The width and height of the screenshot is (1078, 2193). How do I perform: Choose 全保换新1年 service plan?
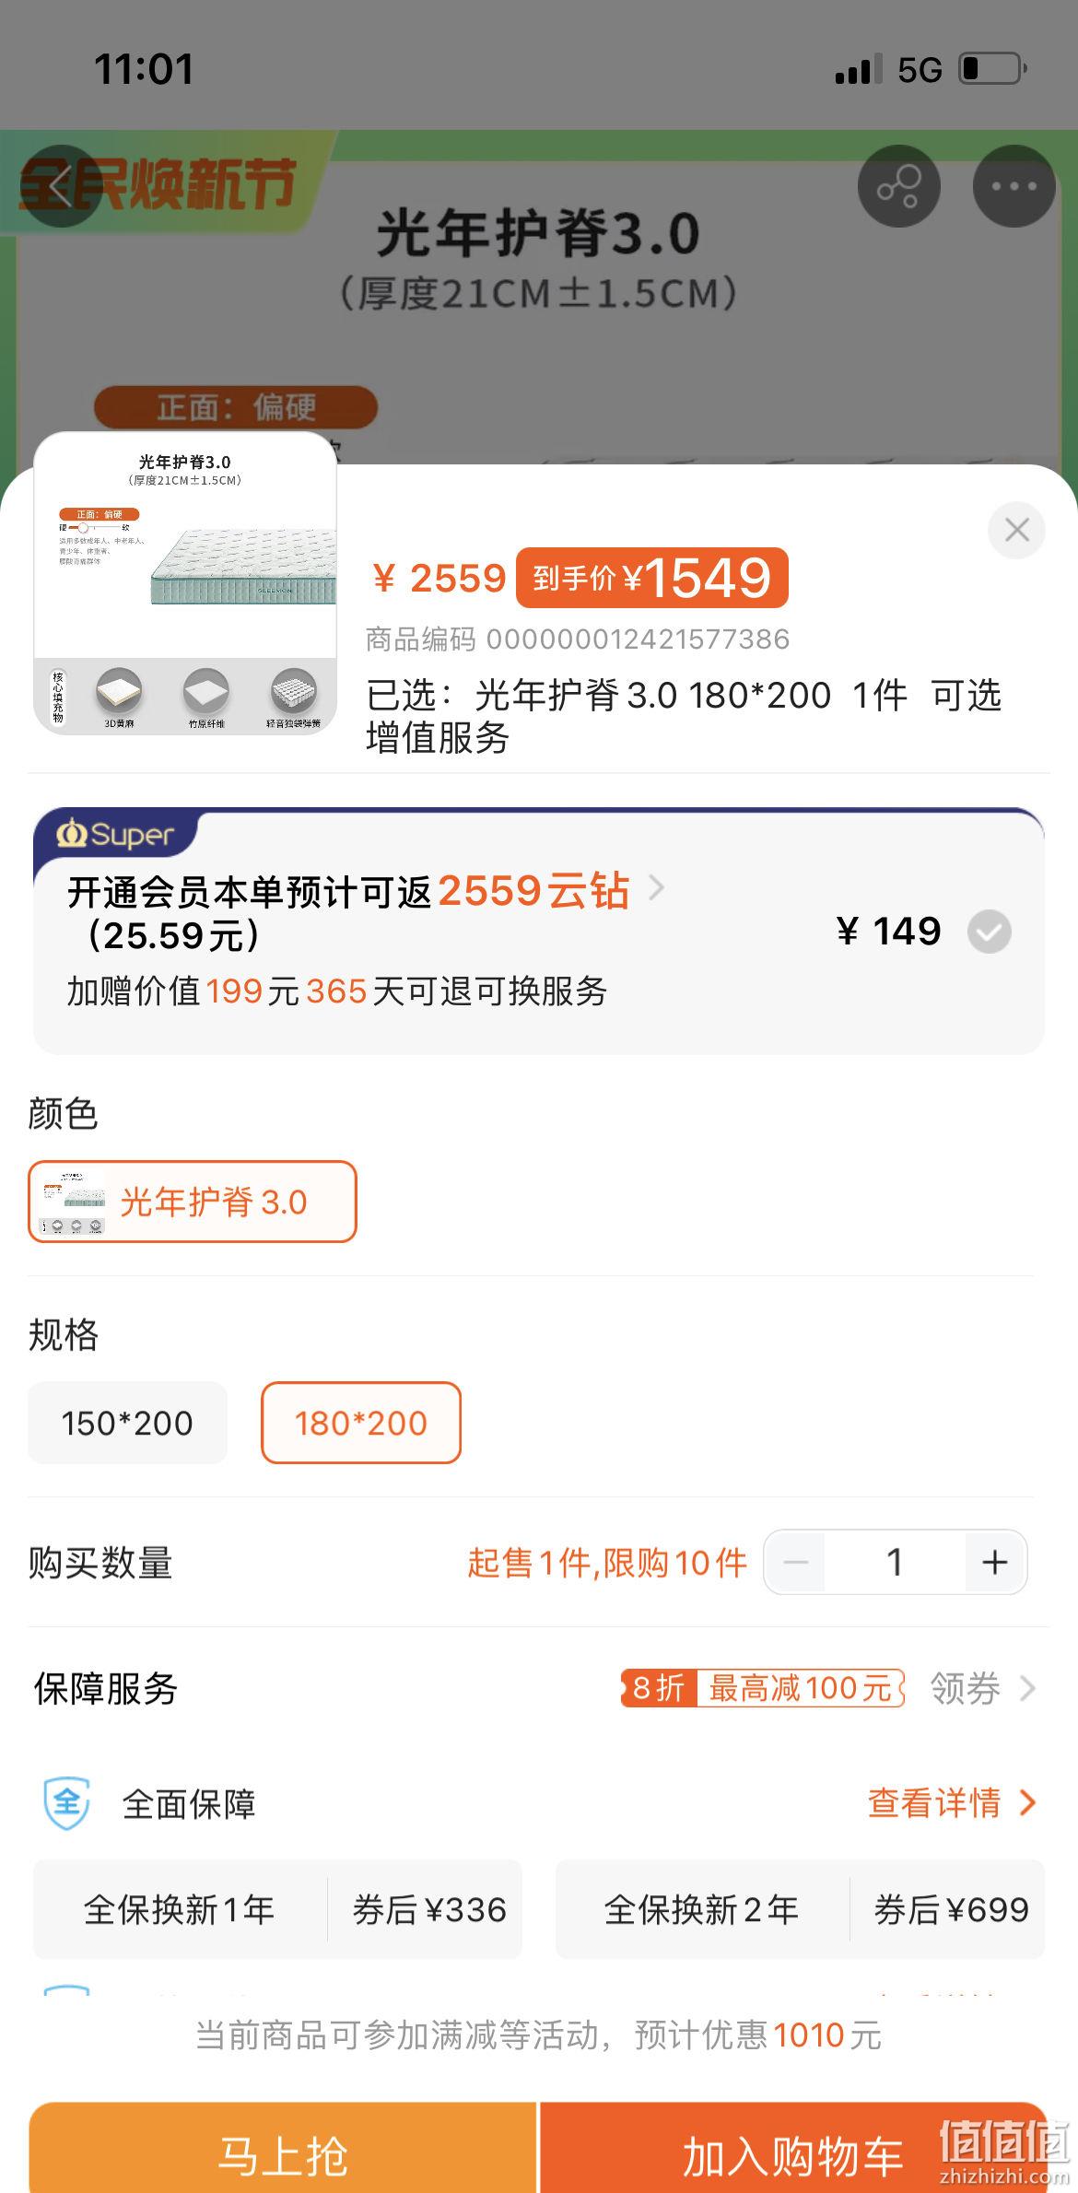coord(277,1909)
